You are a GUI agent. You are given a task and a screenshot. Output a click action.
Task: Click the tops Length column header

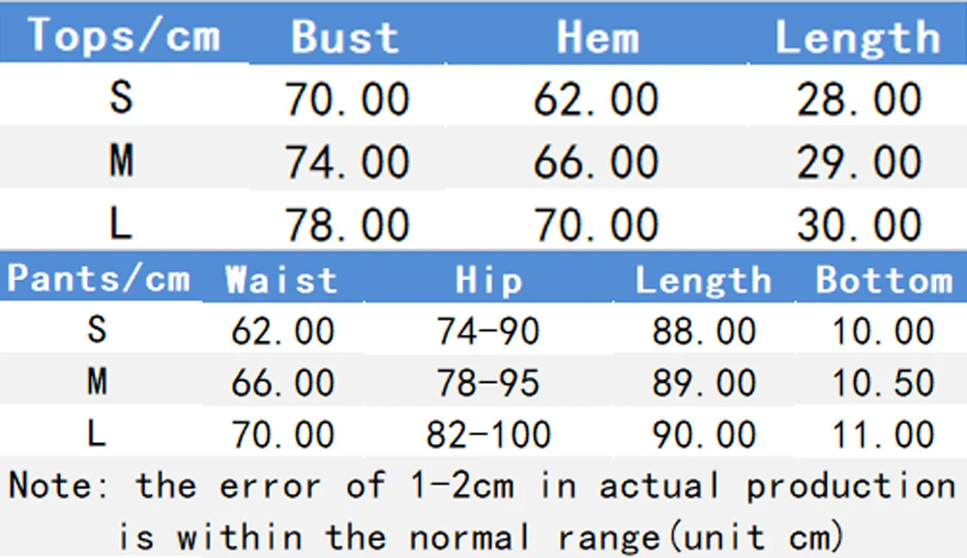[x=858, y=38]
